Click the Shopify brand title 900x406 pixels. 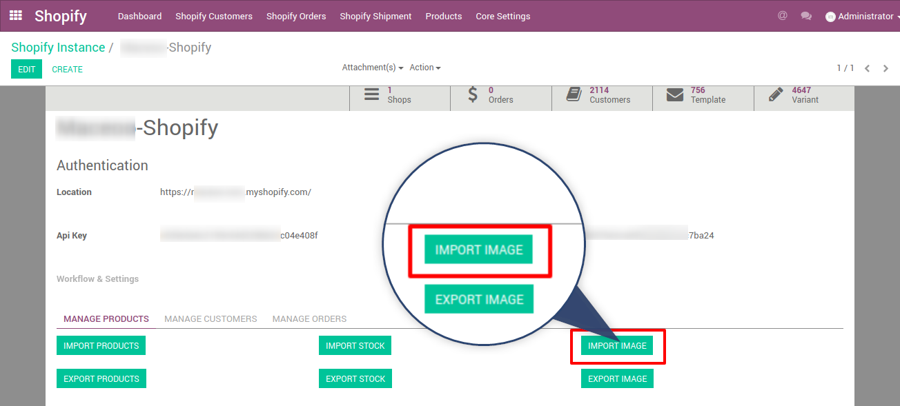point(61,16)
